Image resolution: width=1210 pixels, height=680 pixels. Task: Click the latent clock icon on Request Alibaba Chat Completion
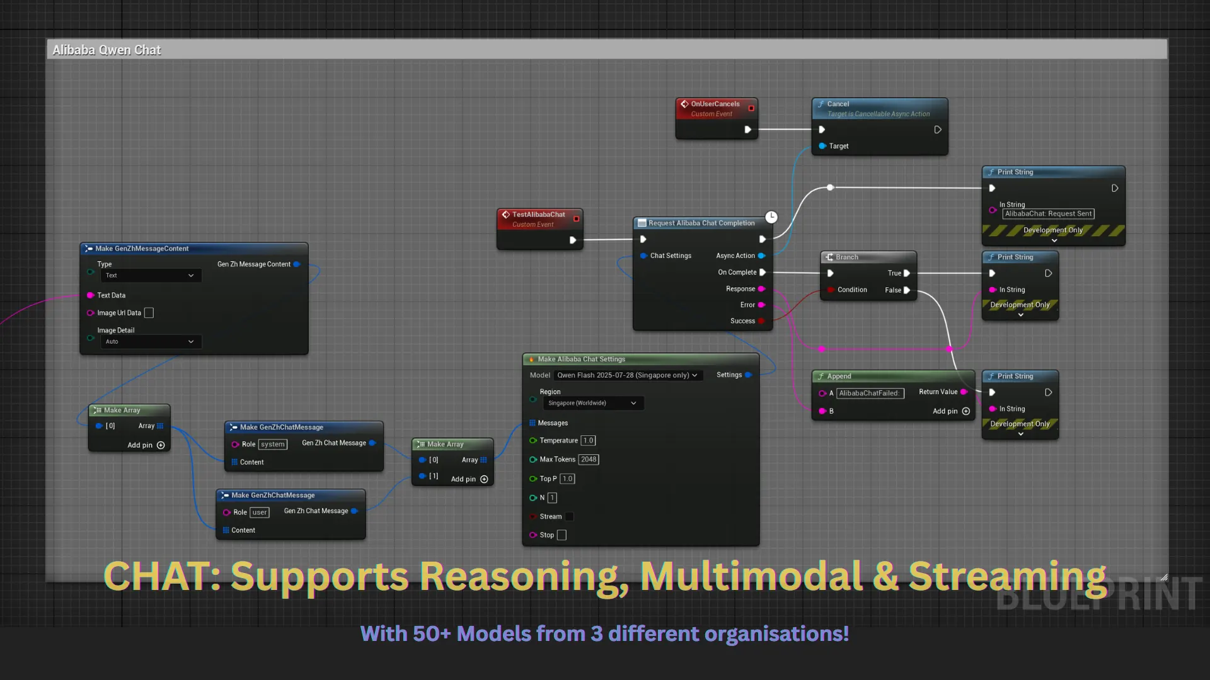pyautogui.click(x=771, y=217)
